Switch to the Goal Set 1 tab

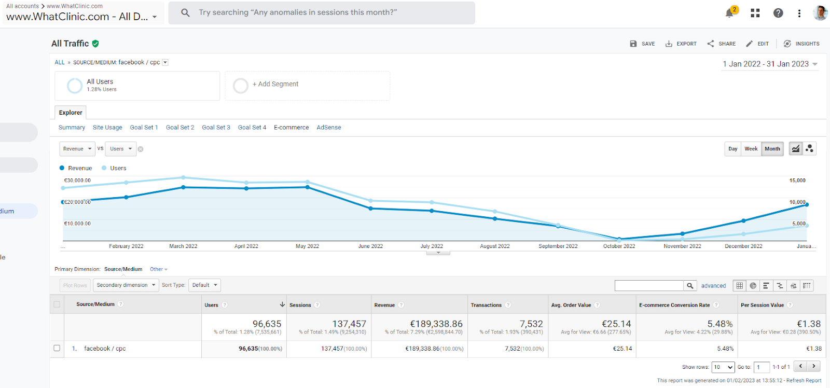144,128
